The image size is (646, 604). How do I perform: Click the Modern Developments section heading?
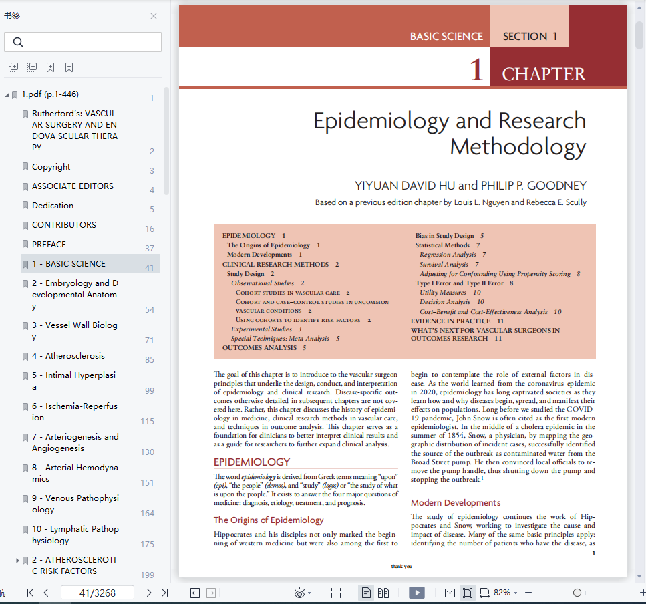point(456,502)
